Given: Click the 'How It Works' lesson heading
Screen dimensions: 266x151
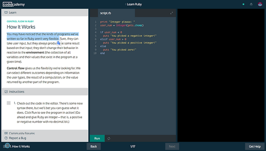Looking at the screenshot, I should coord(21,27).
